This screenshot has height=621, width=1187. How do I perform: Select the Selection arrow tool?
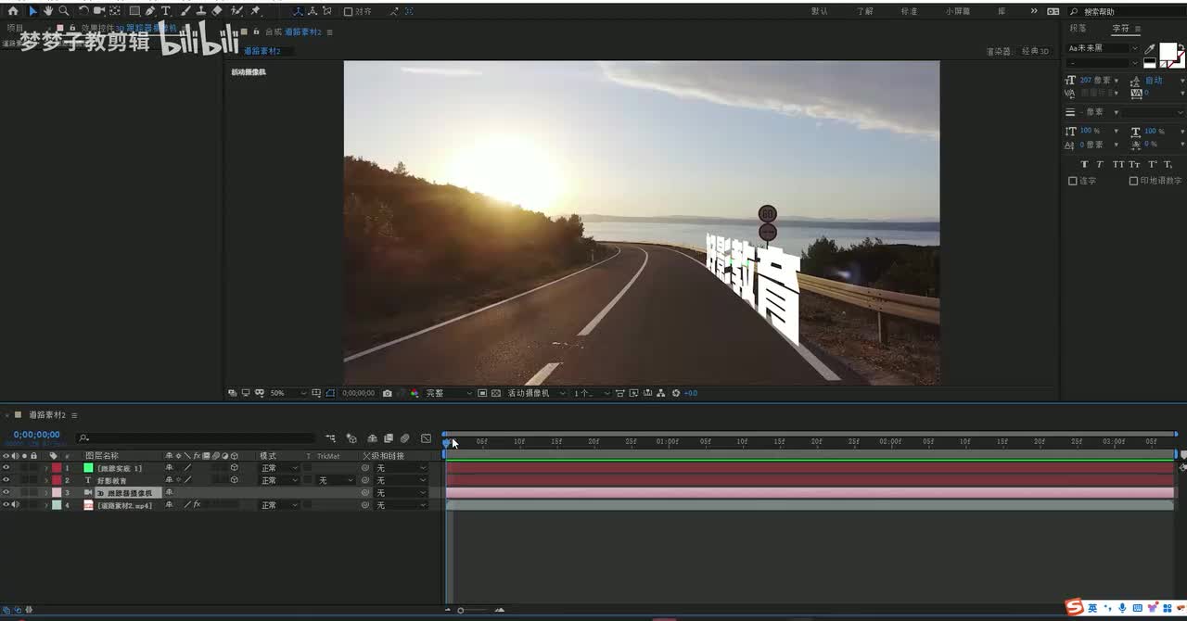coord(32,11)
